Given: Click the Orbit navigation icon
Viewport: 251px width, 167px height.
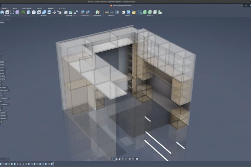Looking at the screenshot, I should pyautogui.click(x=113, y=159).
